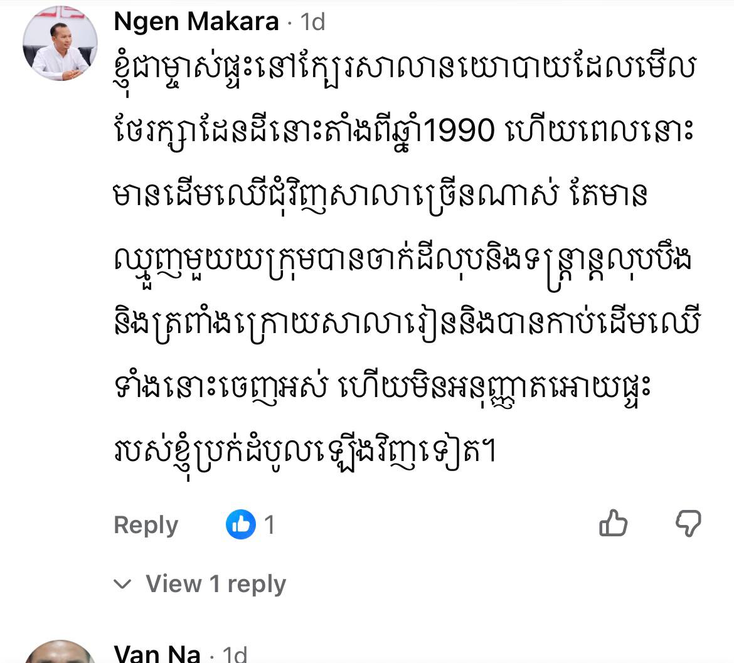Open the Ngen Makara profile name

tap(196, 21)
